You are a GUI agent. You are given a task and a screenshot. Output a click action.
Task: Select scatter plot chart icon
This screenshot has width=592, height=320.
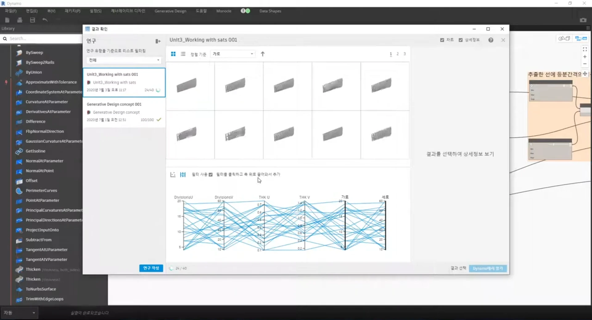(x=173, y=174)
